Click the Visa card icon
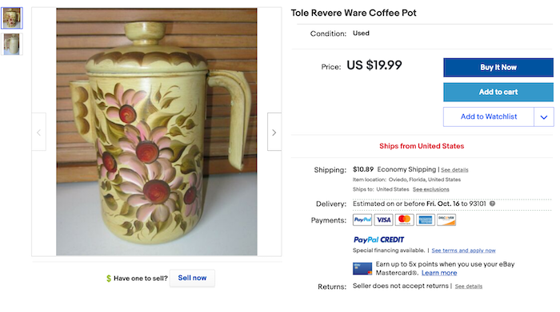Viewport: 560px width, 312px height. click(x=383, y=219)
